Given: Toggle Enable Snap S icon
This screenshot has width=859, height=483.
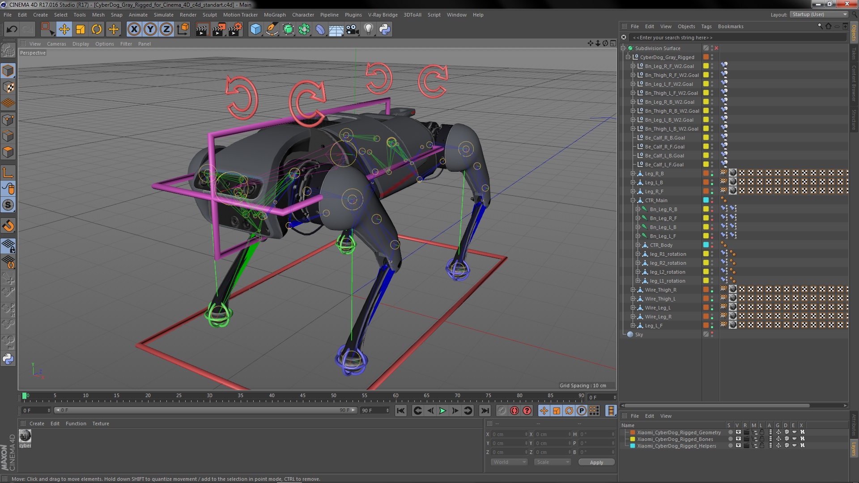Looking at the screenshot, I should click(8, 205).
